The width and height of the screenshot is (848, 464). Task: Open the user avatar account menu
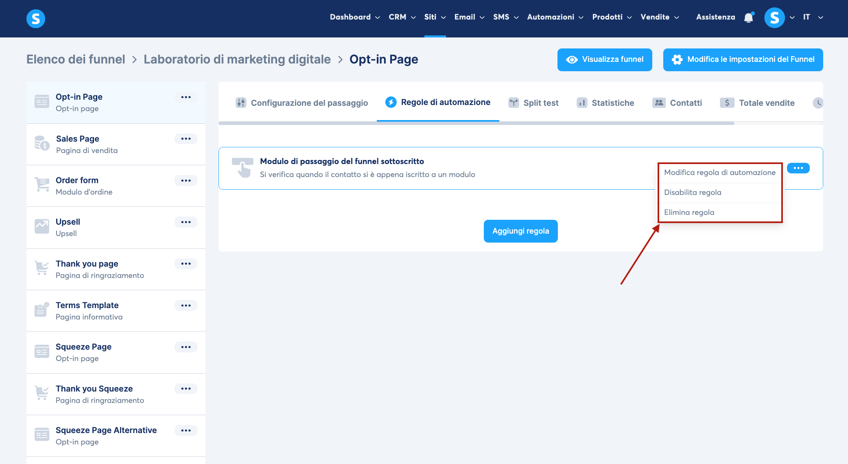tap(774, 18)
